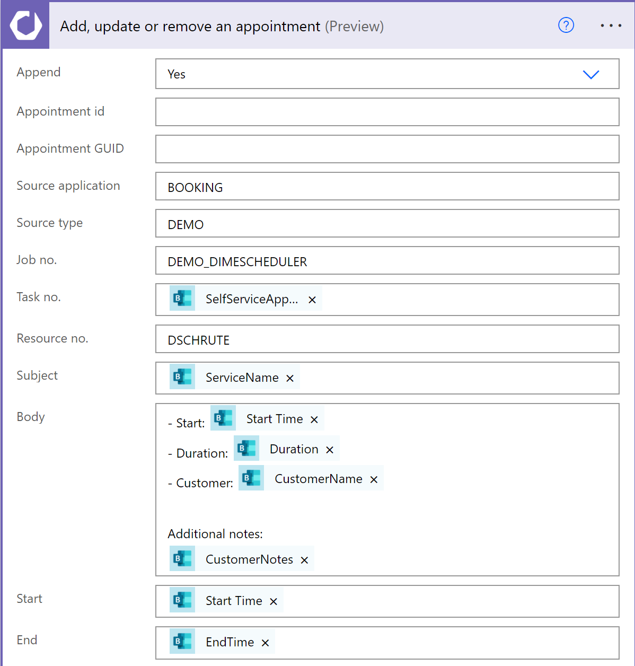Click the Bookings icon on Duration token
Image resolution: width=635 pixels, height=666 pixels.
(246, 449)
